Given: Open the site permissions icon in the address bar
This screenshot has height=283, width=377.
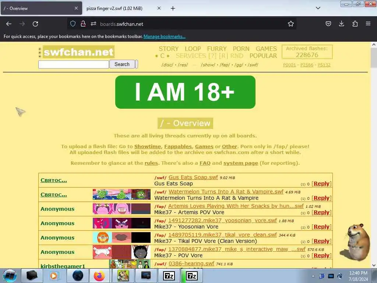Looking at the screenshot, I should [94, 24].
